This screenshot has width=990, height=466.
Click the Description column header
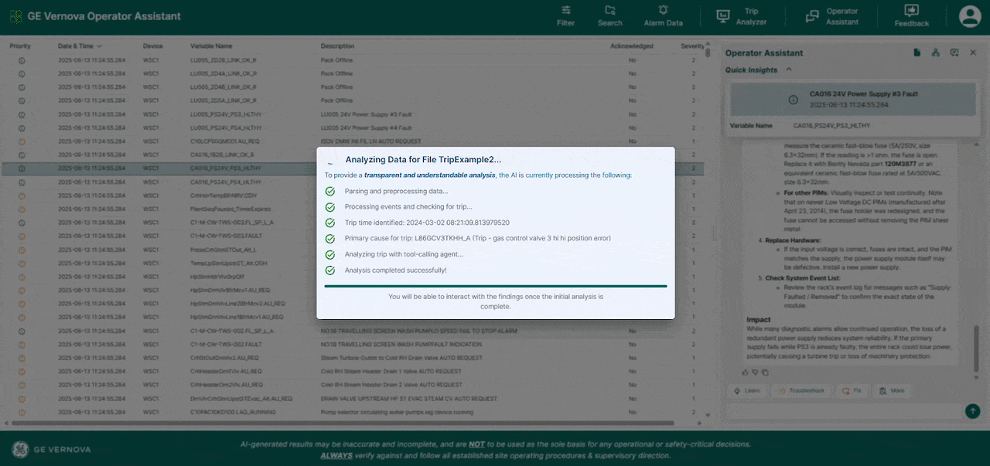point(337,46)
